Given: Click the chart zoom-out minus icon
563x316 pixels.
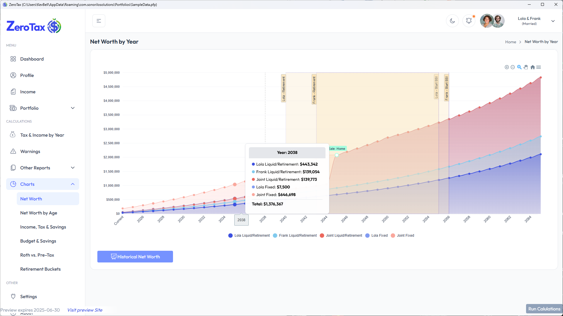Looking at the screenshot, I should [x=513, y=67].
